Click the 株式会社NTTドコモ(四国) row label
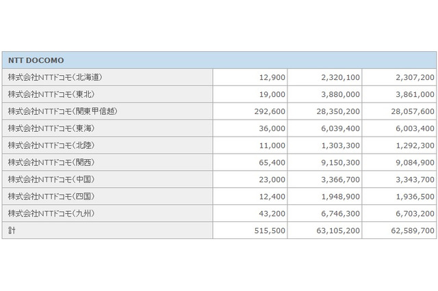This screenshot has height=291, width=438. [x=51, y=197]
